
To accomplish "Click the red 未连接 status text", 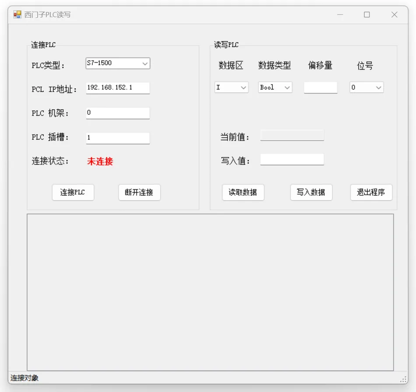I will [x=100, y=161].
